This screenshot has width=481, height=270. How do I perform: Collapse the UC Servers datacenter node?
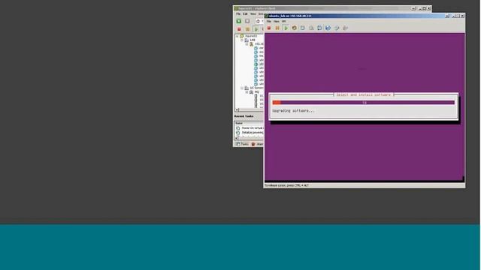[x=242, y=88]
